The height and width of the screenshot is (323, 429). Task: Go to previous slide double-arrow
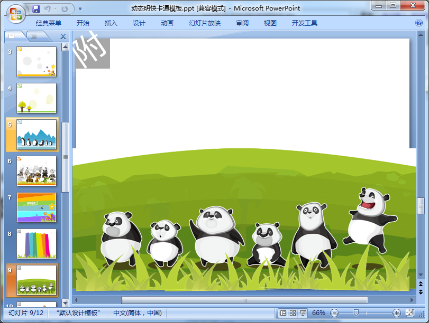(421, 284)
